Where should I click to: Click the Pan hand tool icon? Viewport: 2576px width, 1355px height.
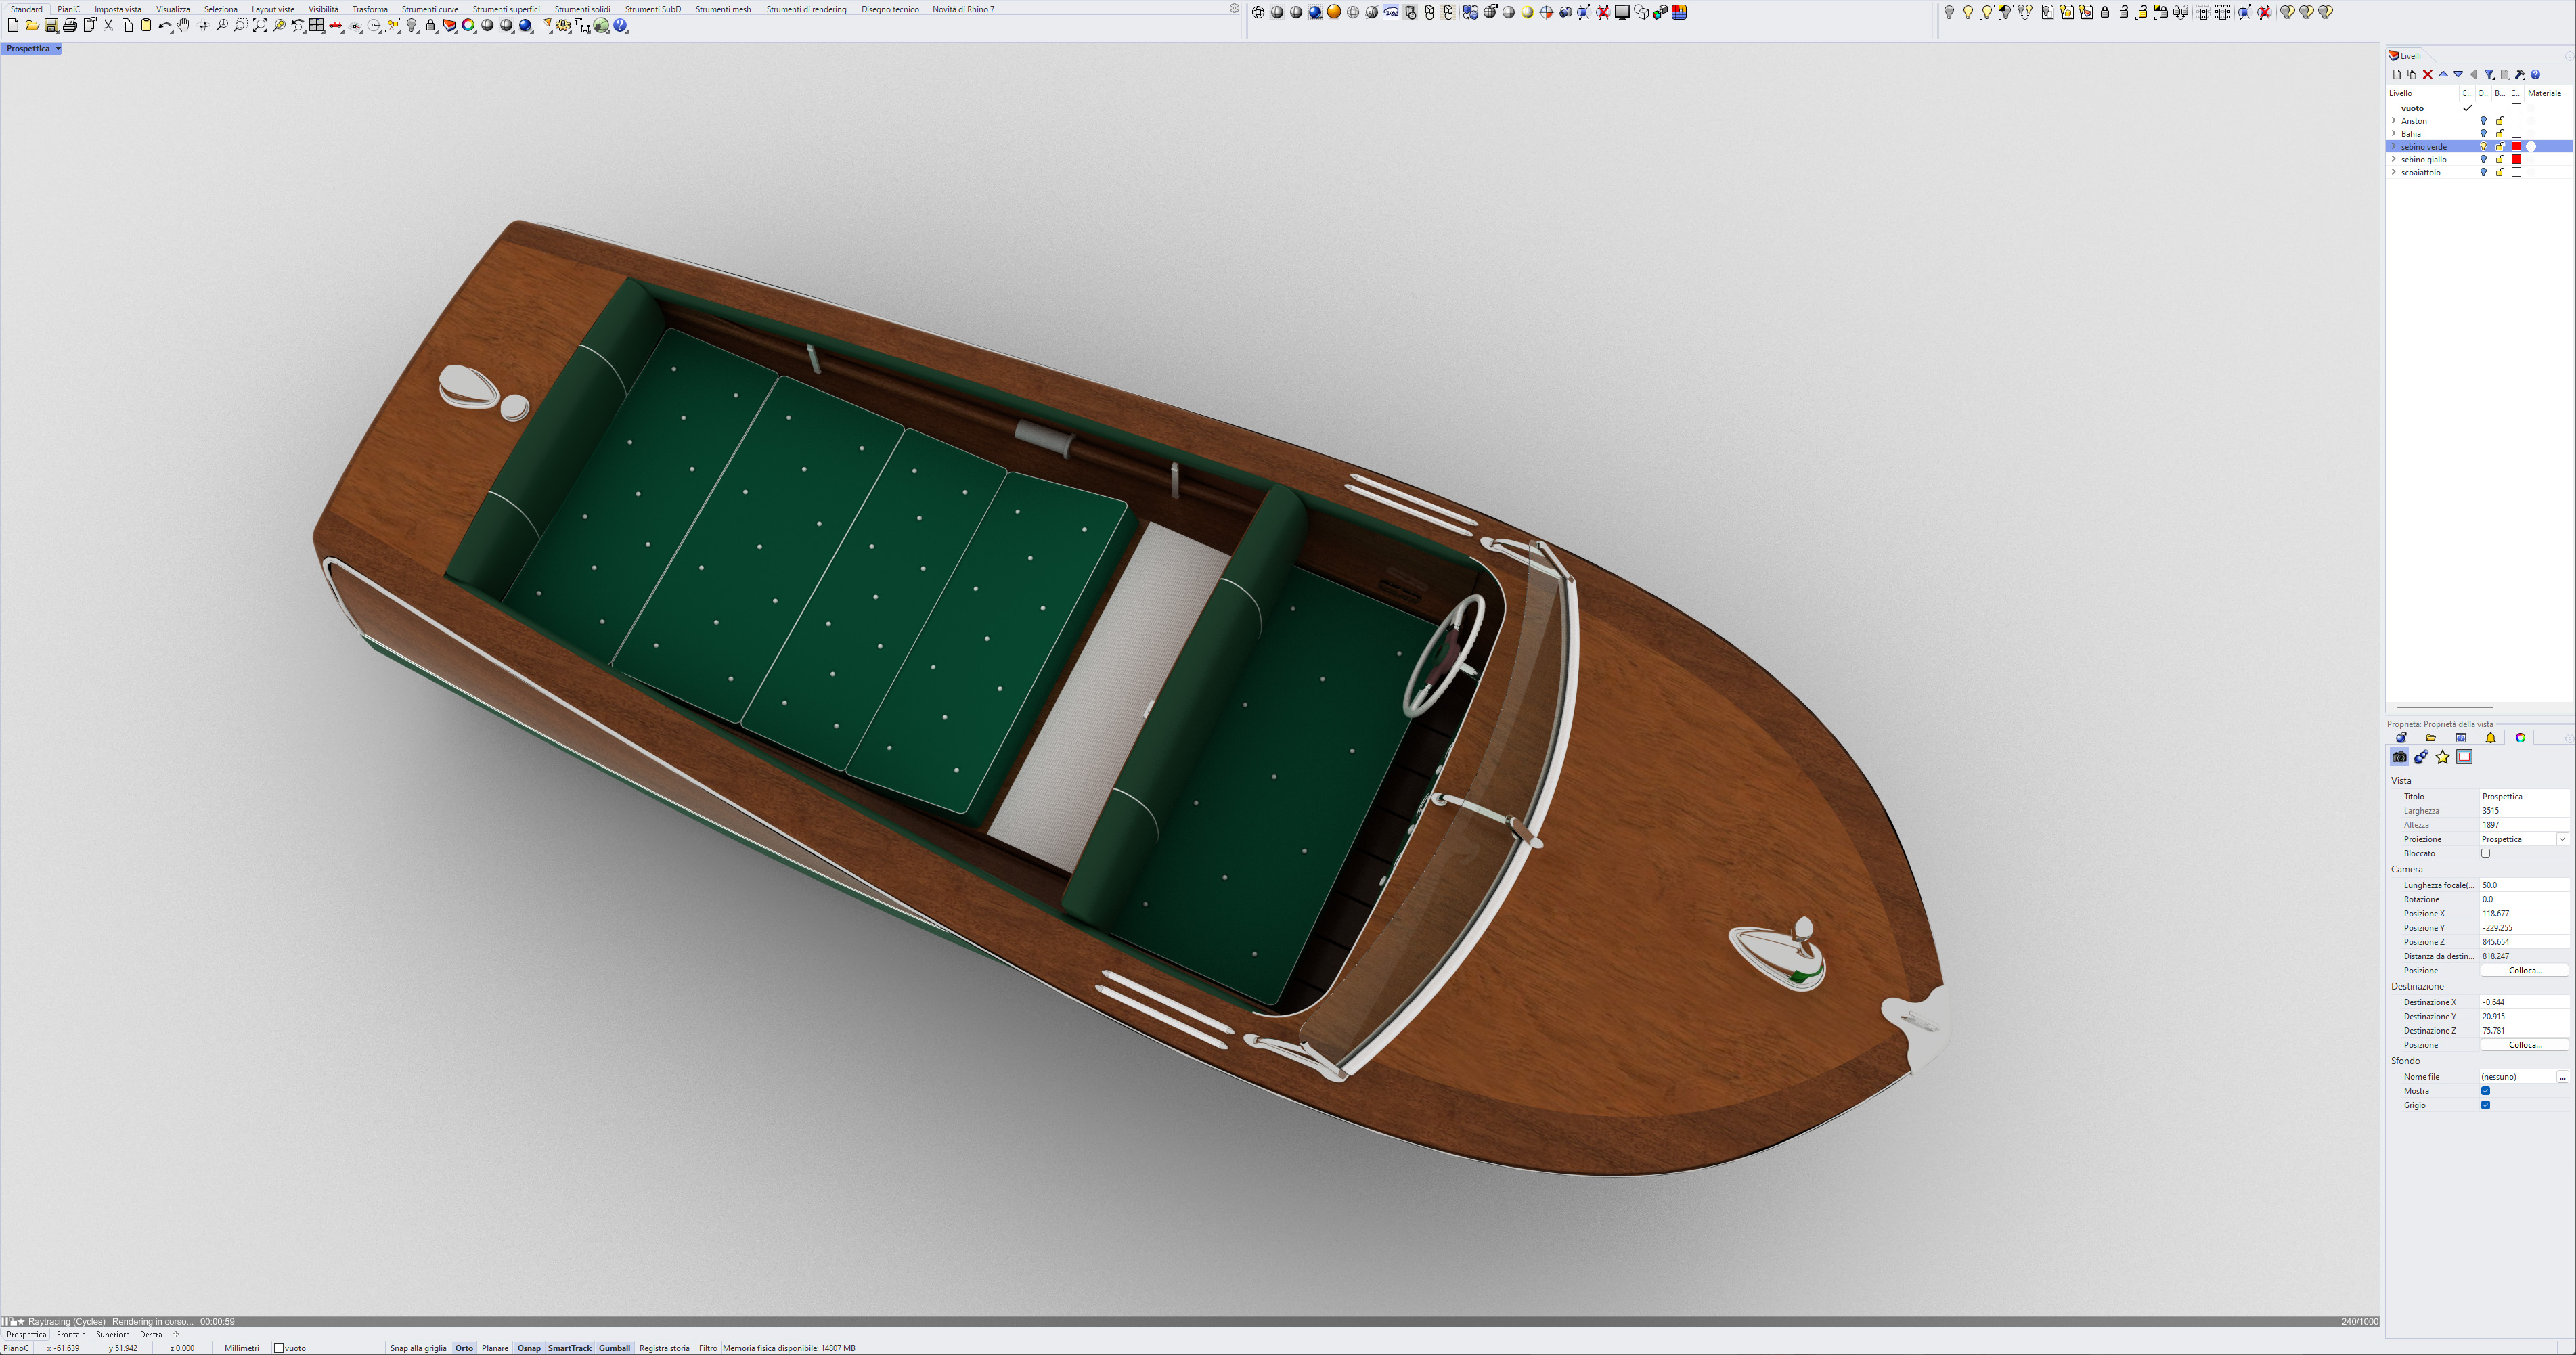click(x=184, y=26)
